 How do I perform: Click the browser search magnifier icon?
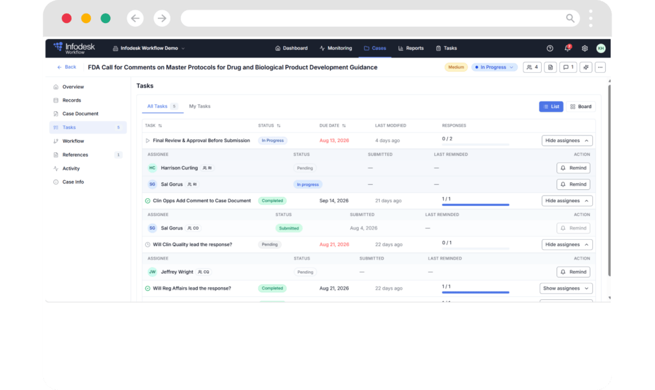tap(570, 18)
